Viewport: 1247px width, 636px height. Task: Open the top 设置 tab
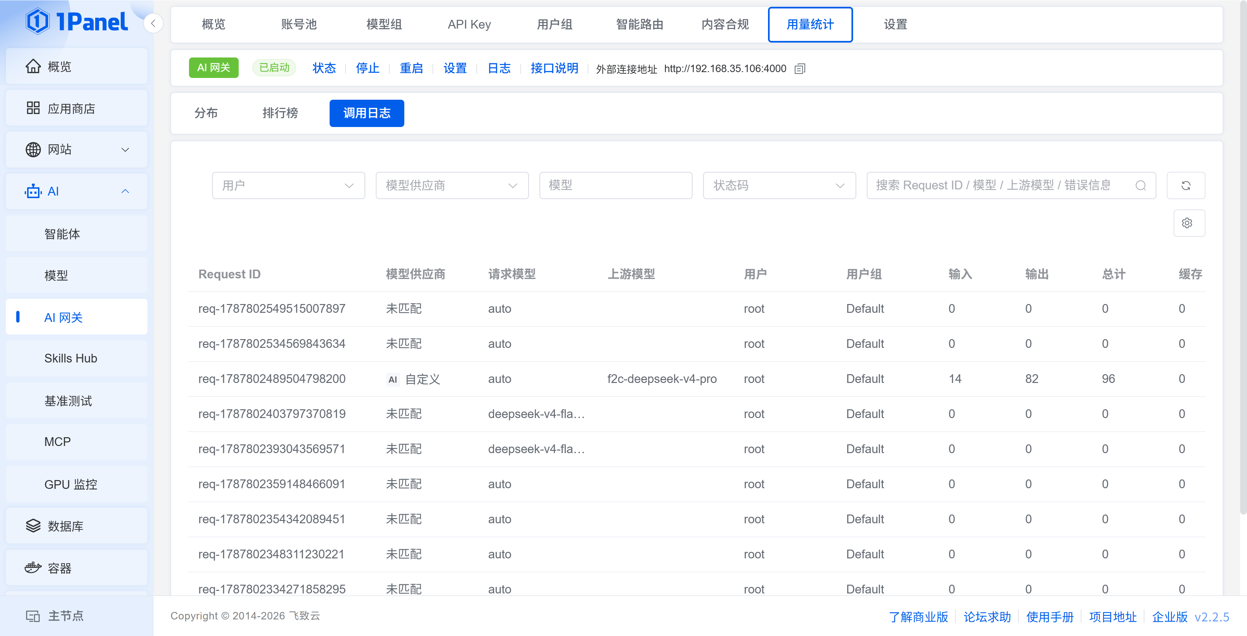point(895,24)
